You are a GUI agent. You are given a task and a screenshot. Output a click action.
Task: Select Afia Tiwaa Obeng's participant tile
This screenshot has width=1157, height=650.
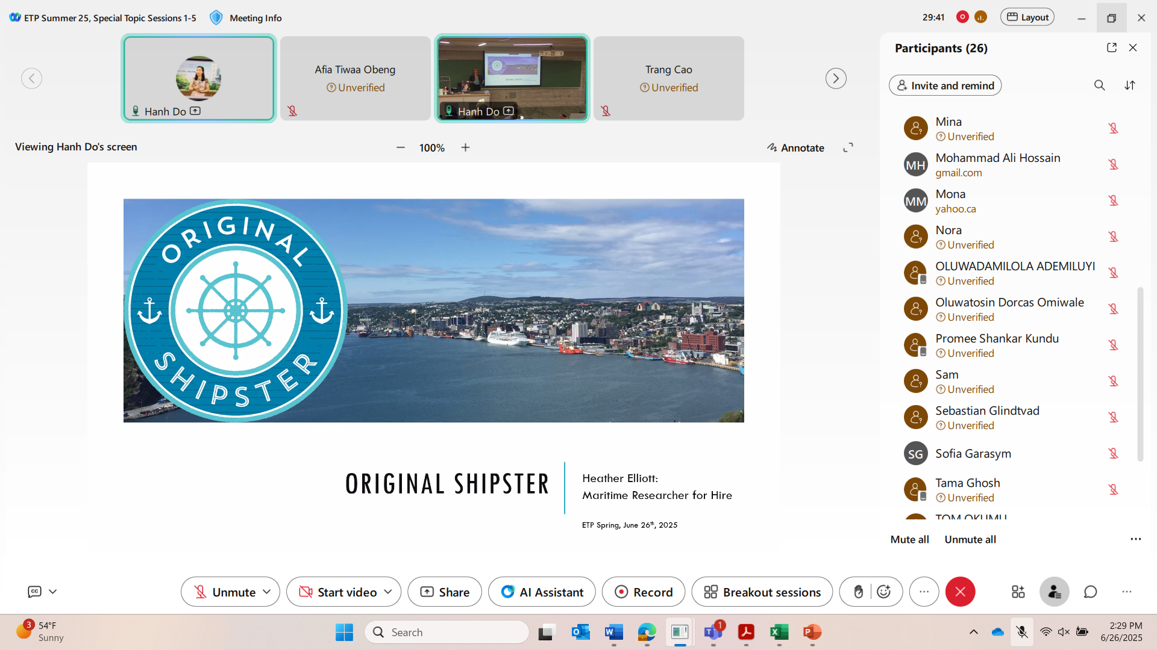point(355,78)
